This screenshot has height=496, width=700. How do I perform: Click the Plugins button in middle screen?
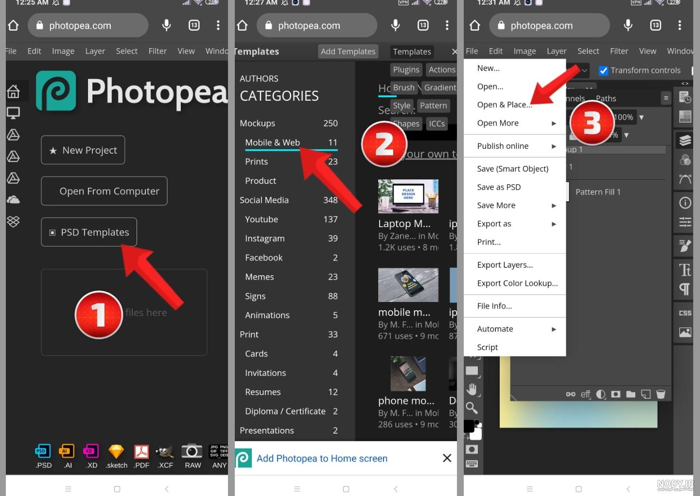click(x=406, y=70)
